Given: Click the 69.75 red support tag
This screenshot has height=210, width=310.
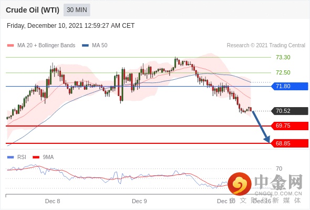Looking at the screenshot, I should point(290,125).
